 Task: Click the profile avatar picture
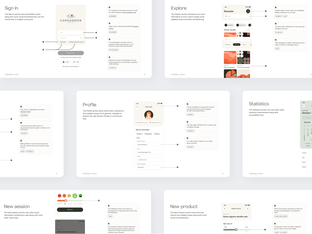pos(148,115)
